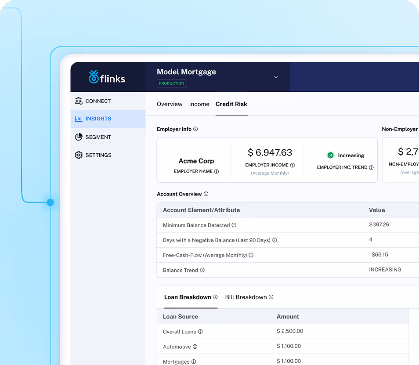419x365 pixels.
Task: Click the Loan Source column header
Action: (181, 317)
